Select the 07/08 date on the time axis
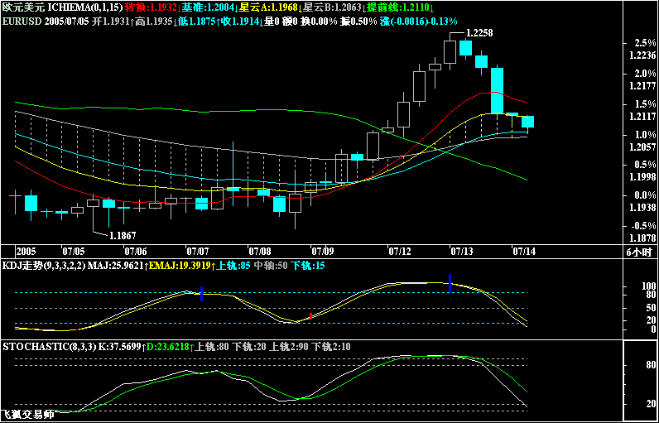Viewport: 659px width, 423px height. 259,252
